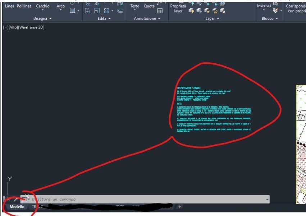
Task: Click the Match Layer brush icon
Action: point(223,11)
